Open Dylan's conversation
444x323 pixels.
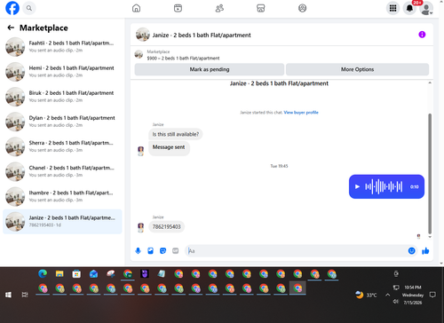(62, 122)
